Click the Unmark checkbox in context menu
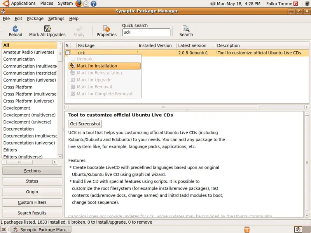311x233 pixels. point(73,59)
